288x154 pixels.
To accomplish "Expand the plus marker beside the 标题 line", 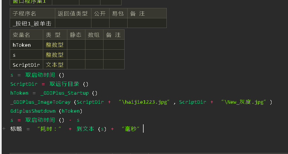I will [x=3, y=128].
